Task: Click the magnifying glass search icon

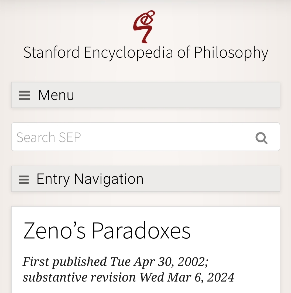Action: tap(261, 138)
